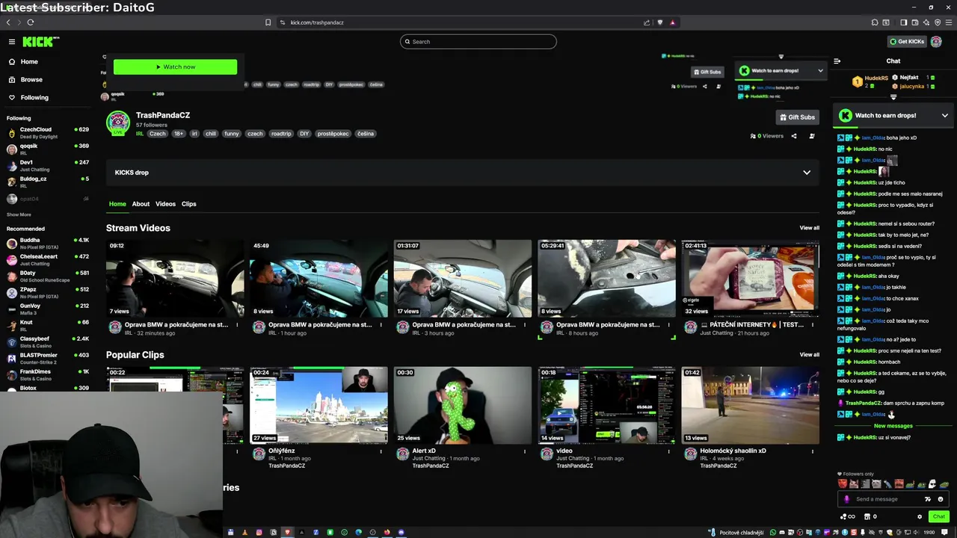Toggle the browser sidebar panel

(903, 22)
